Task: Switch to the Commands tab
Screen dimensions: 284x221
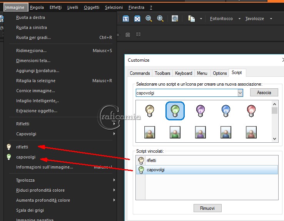Action: click(140, 73)
